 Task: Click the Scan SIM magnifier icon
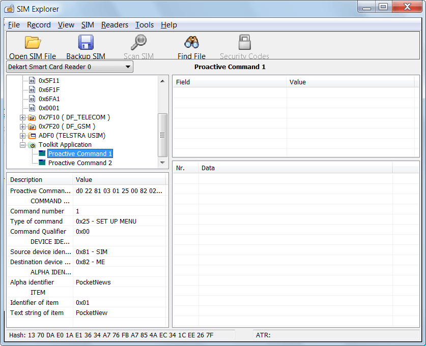coord(138,43)
